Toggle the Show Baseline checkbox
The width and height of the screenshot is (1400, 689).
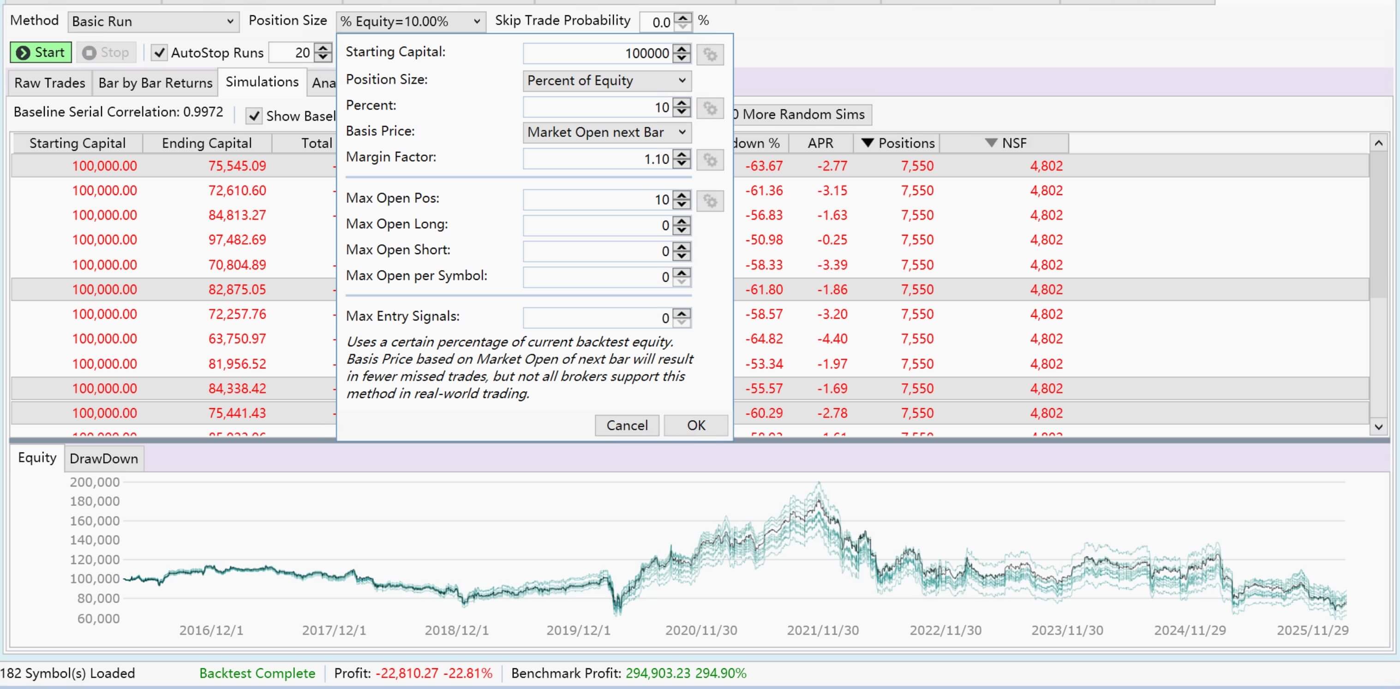tap(254, 116)
